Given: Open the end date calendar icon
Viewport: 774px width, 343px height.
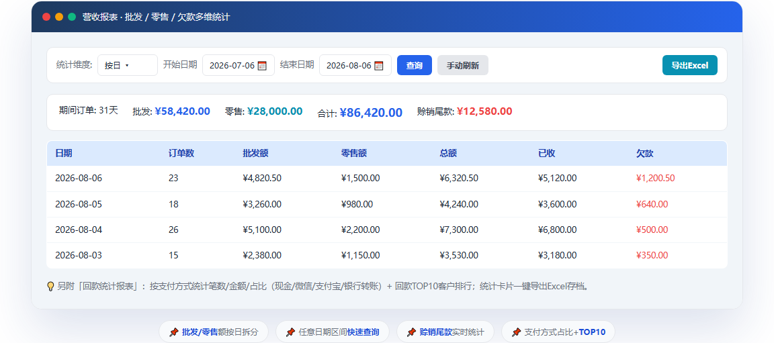Looking at the screenshot, I should (x=379, y=66).
